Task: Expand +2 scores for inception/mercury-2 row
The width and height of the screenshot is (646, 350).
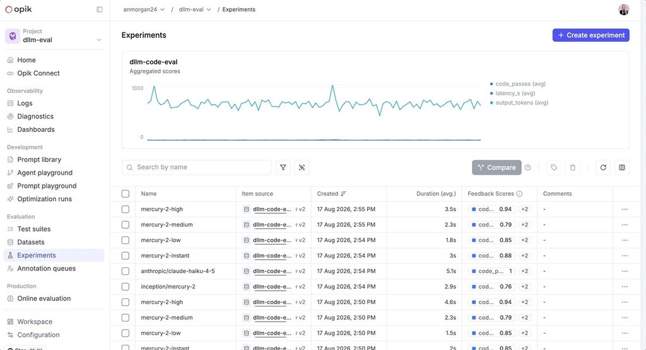Action: pos(524,286)
